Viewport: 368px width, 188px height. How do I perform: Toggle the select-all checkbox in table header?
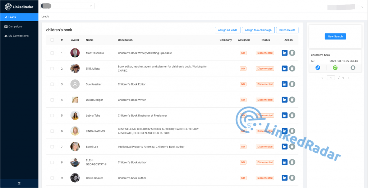[x=52, y=40]
